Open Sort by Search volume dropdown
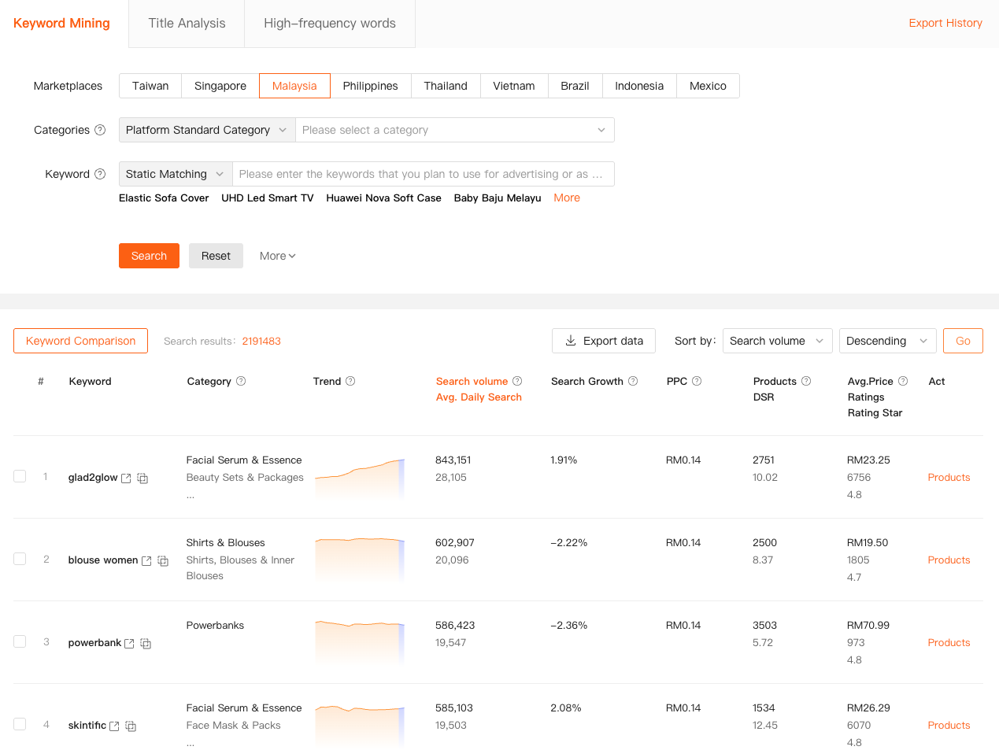Viewport: 999px width, 750px height. (x=776, y=341)
